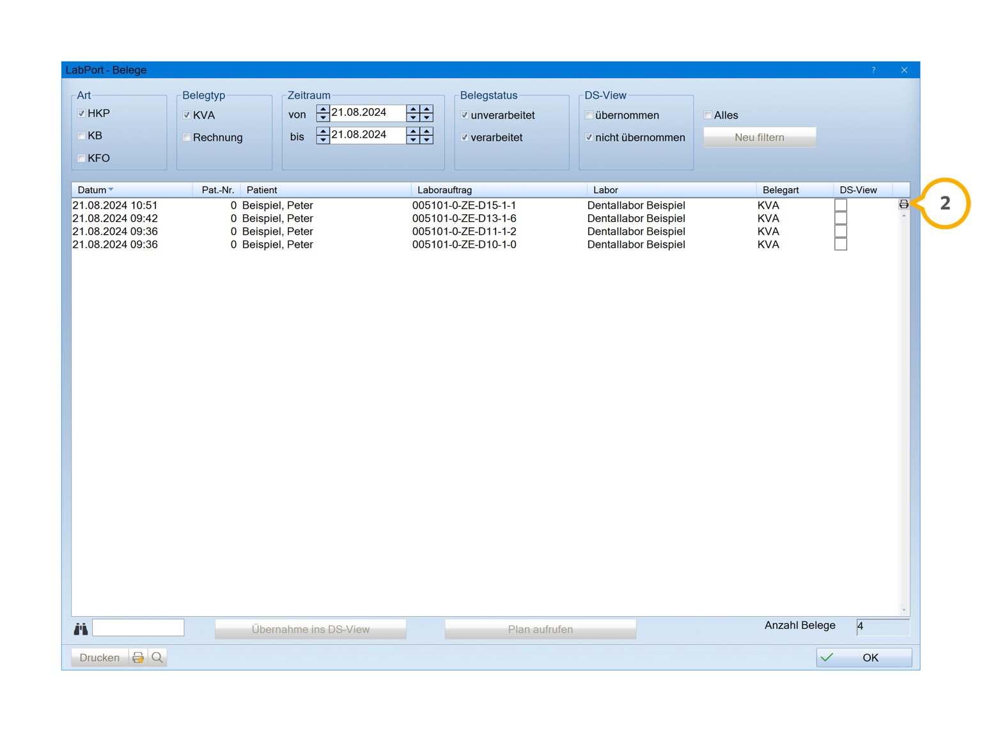Screen dimensions: 982x732
Task: Sort by DS-View column header
Action: click(862, 190)
